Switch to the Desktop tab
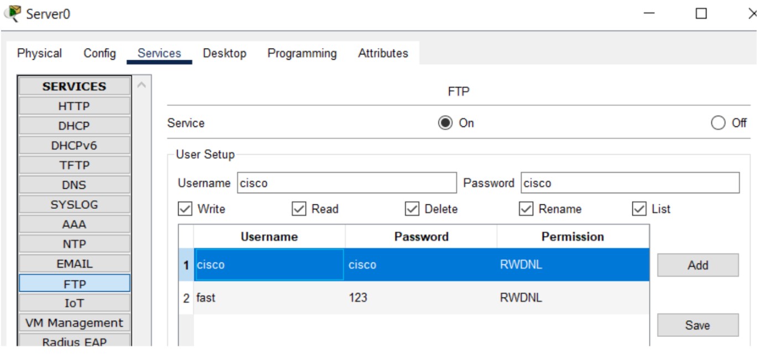The width and height of the screenshot is (758, 354). point(225,53)
